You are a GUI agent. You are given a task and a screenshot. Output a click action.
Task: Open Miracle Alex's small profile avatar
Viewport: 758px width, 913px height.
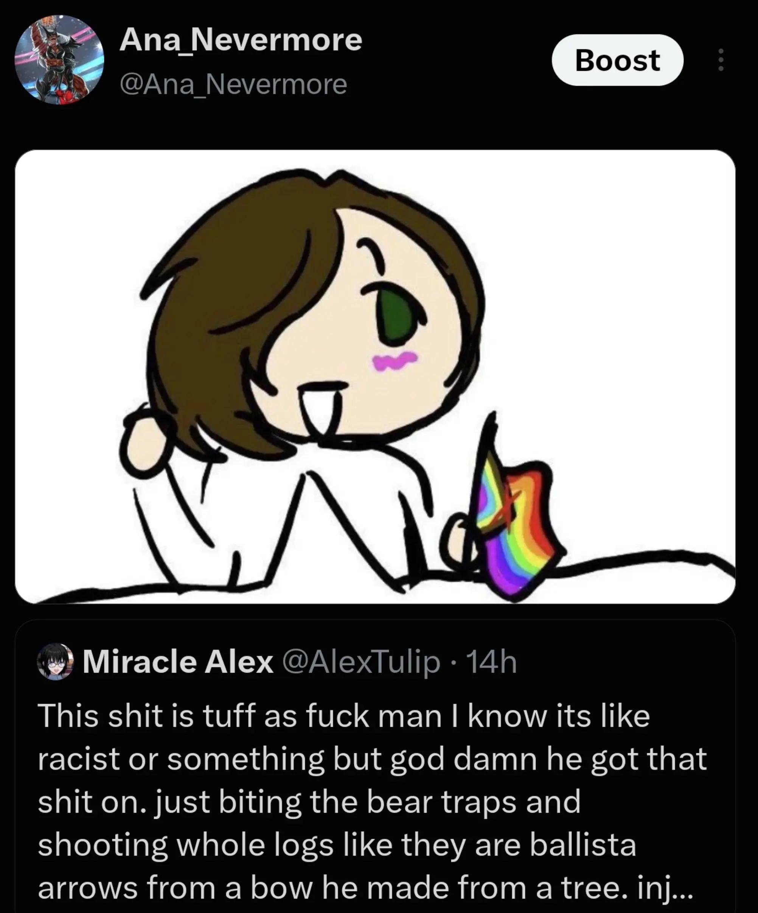coord(56,662)
